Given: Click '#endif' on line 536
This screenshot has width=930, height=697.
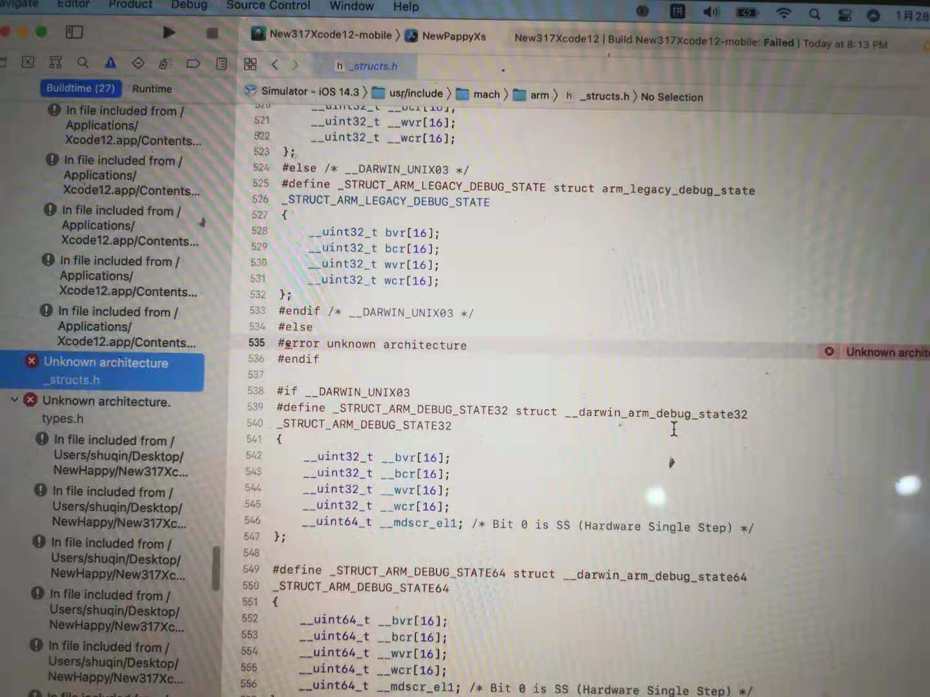Looking at the screenshot, I should tap(298, 359).
